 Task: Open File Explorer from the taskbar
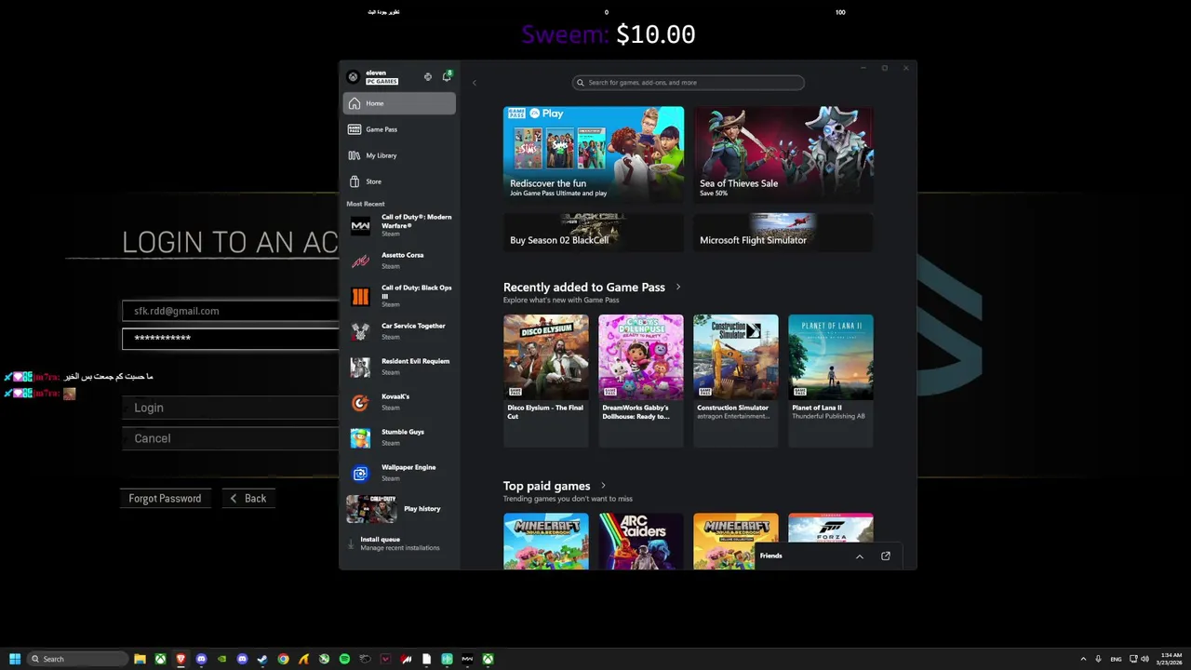coord(140,659)
